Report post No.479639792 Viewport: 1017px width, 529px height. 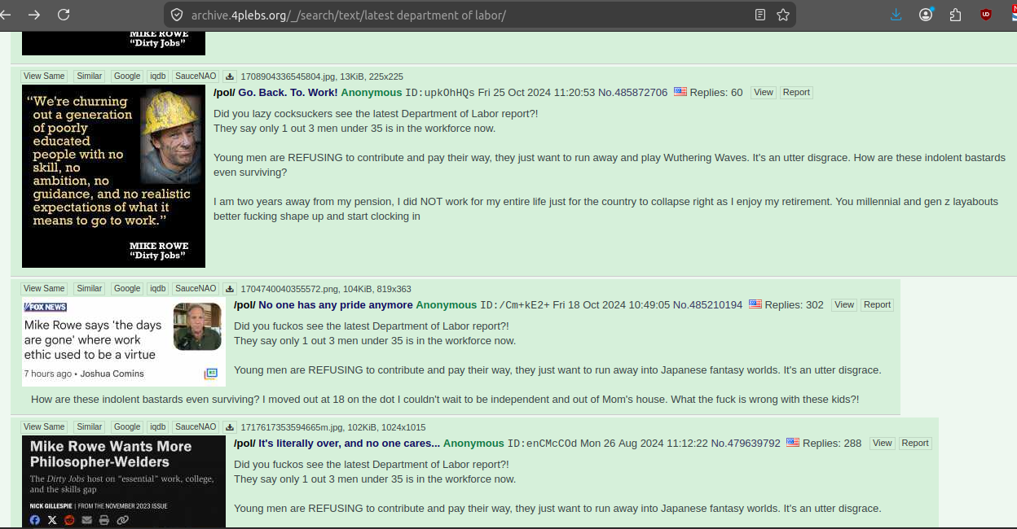pyautogui.click(x=914, y=443)
